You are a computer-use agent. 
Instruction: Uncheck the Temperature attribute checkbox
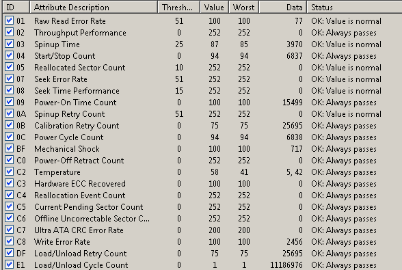[x=10, y=172]
